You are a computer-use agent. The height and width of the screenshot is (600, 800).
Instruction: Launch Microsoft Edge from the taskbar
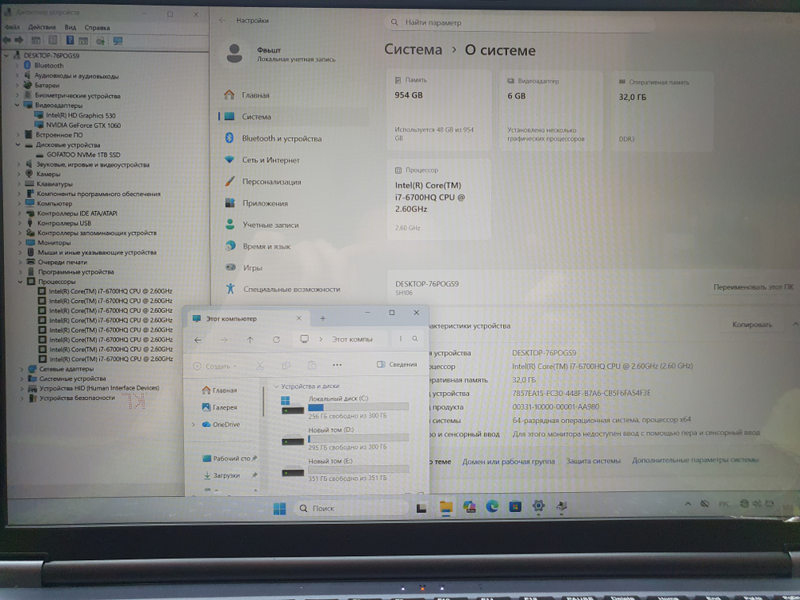click(x=492, y=506)
